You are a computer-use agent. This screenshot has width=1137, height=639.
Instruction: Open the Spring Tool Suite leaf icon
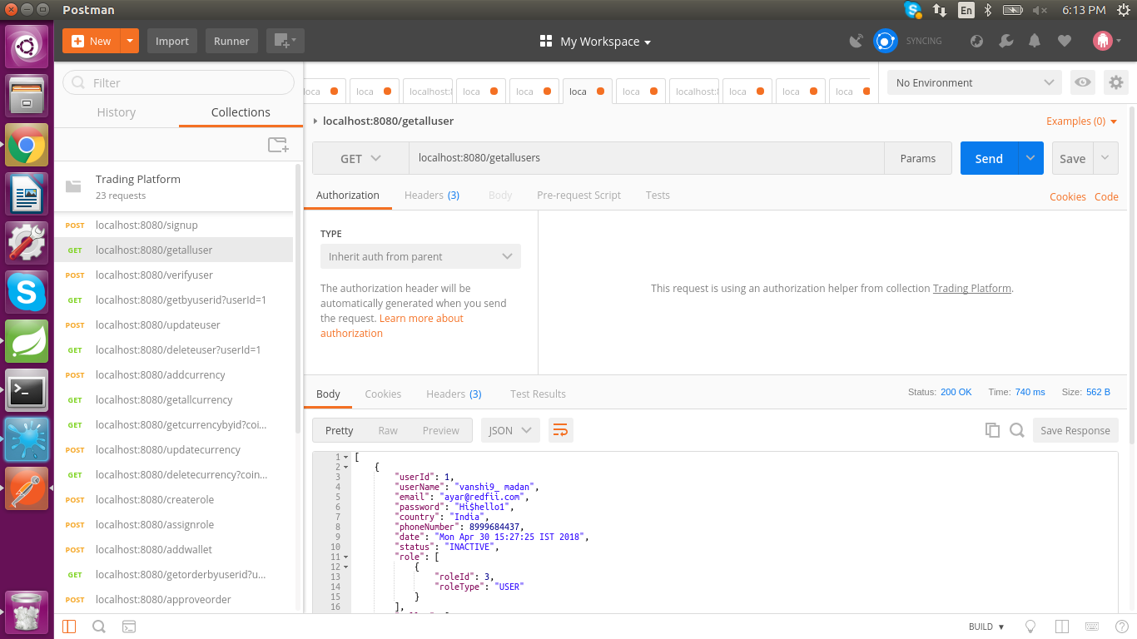[27, 342]
